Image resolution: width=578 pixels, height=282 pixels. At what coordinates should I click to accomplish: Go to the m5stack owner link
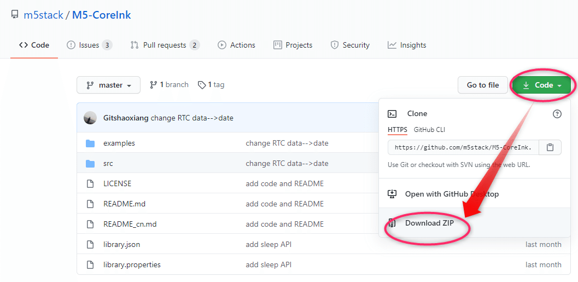(44, 15)
